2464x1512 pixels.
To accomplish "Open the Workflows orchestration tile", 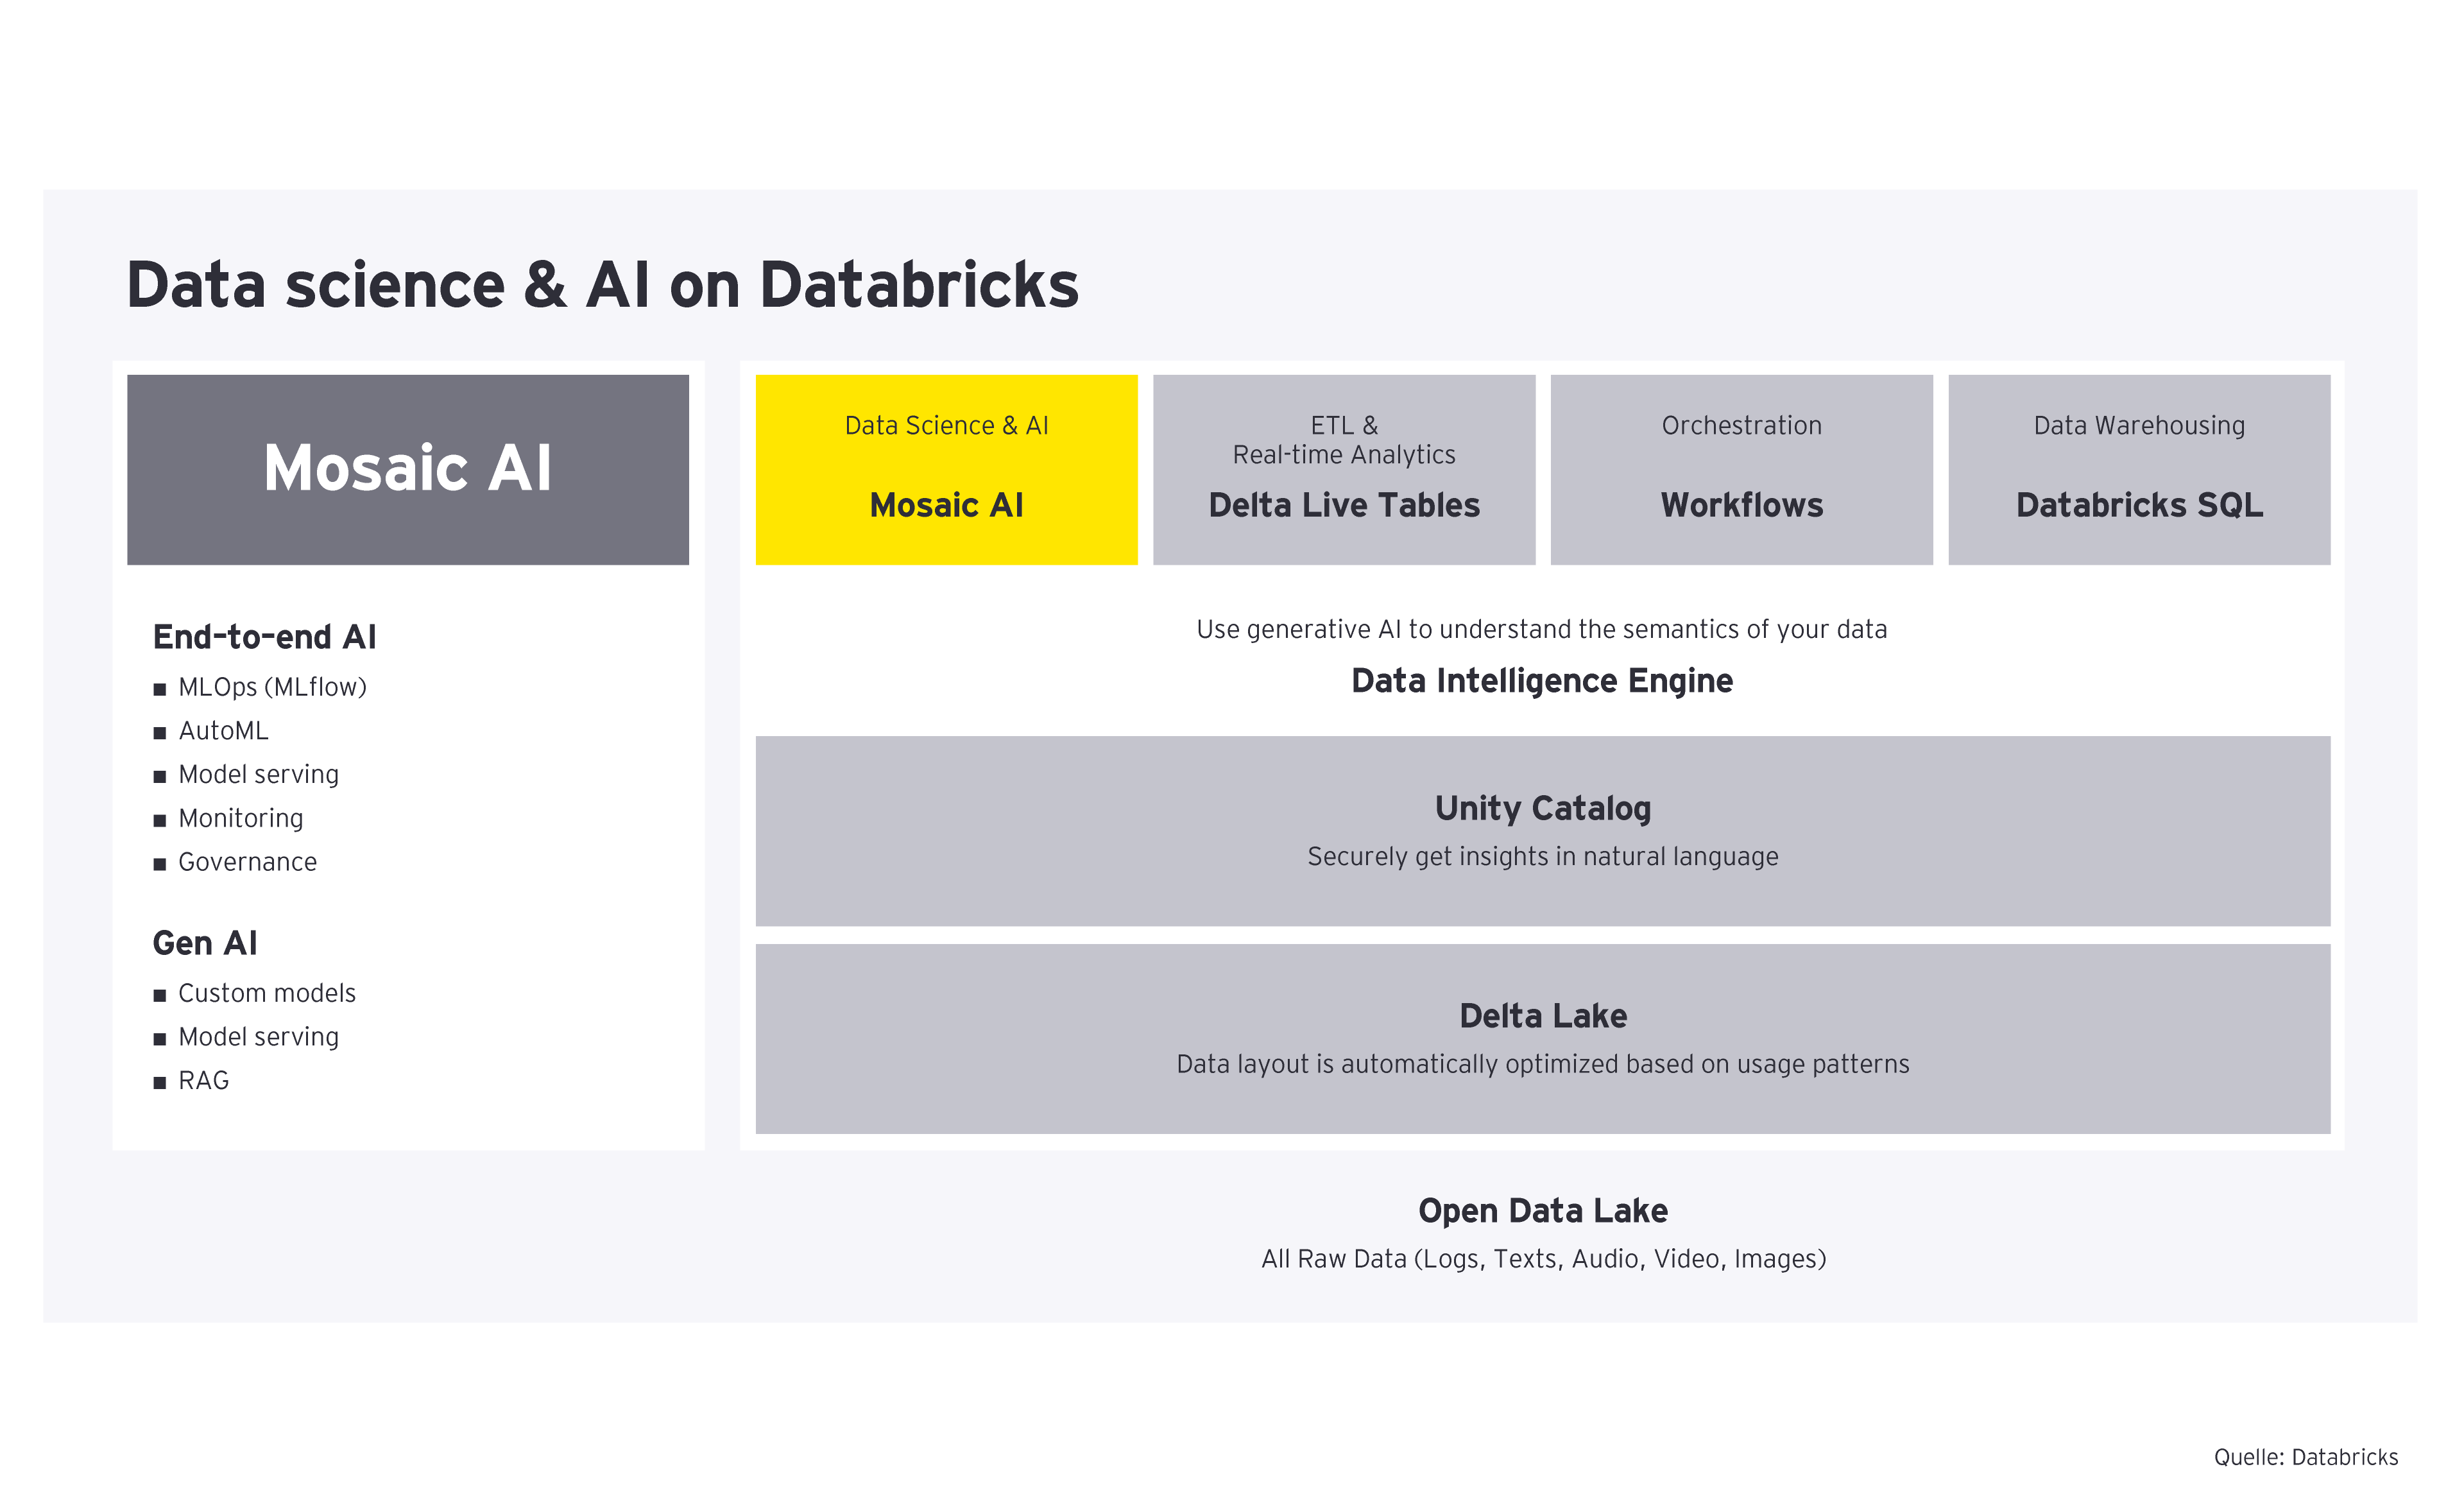I will [1741, 469].
